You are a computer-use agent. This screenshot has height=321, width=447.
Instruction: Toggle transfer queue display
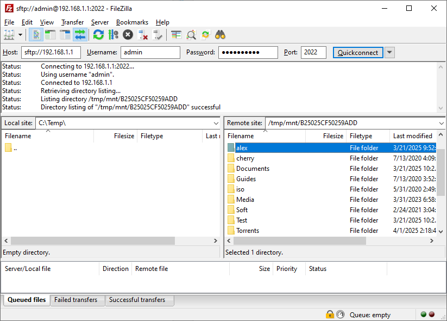80,35
